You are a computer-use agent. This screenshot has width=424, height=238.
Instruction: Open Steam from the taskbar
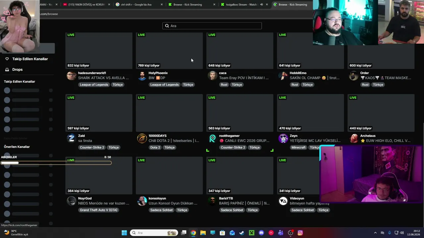(x=241, y=233)
